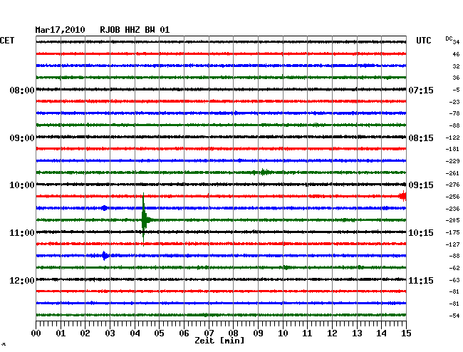Select the 10:00 CET time label

pos(22,185)
